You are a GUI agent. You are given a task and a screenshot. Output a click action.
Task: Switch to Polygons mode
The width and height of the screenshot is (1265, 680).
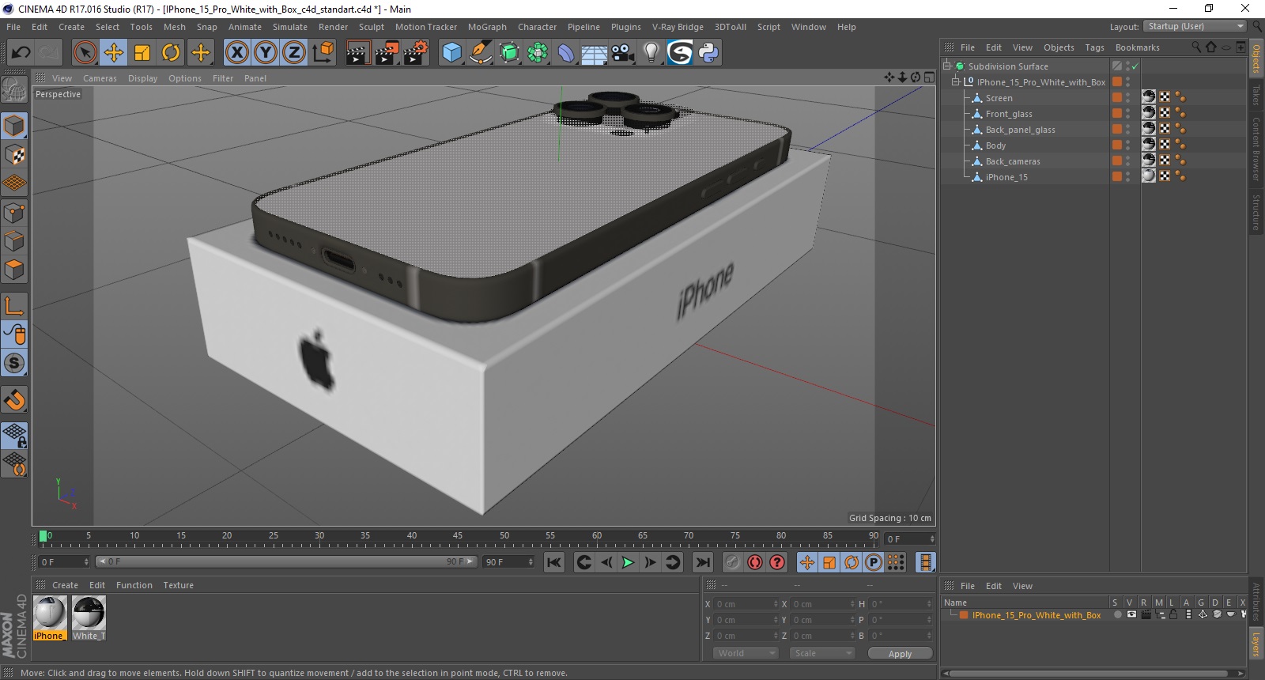[14, 270]
